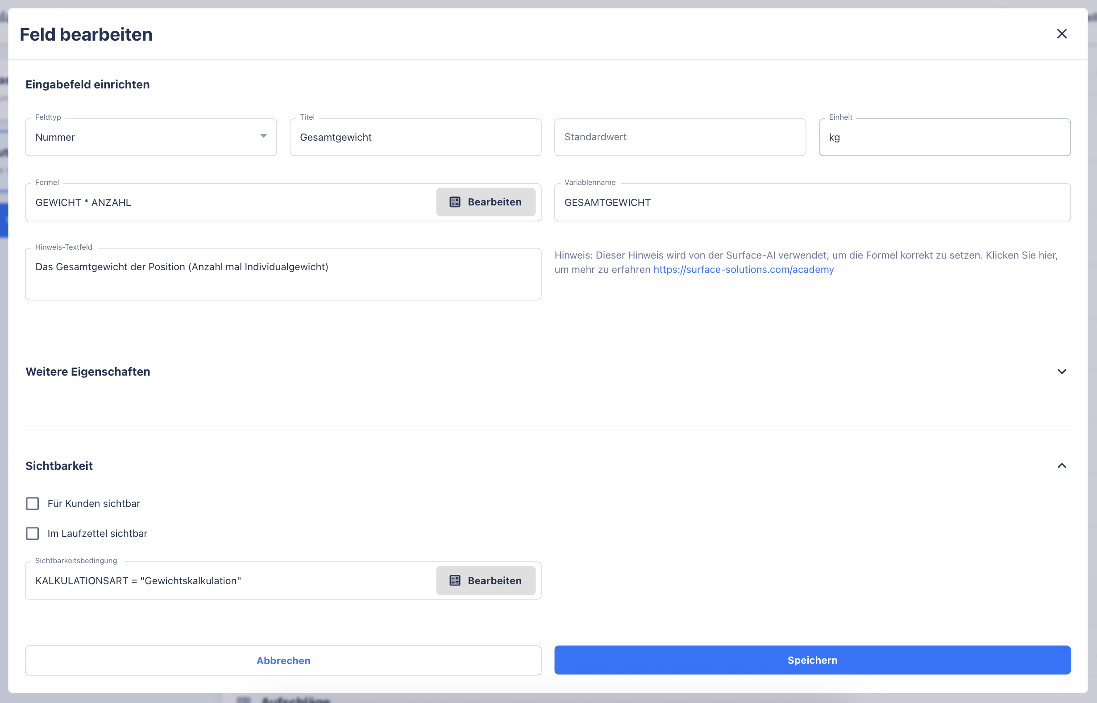Viewport: 1097px width, 703px height.
Task: Close the Feld bearbeiten dialog
Action: (1061, 34)
